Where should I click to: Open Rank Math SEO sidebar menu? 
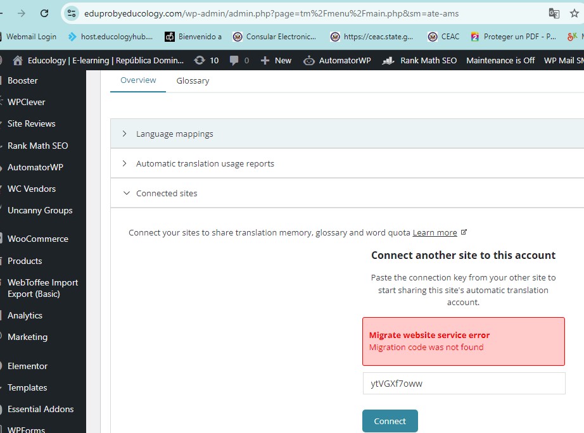click(37, 146)
